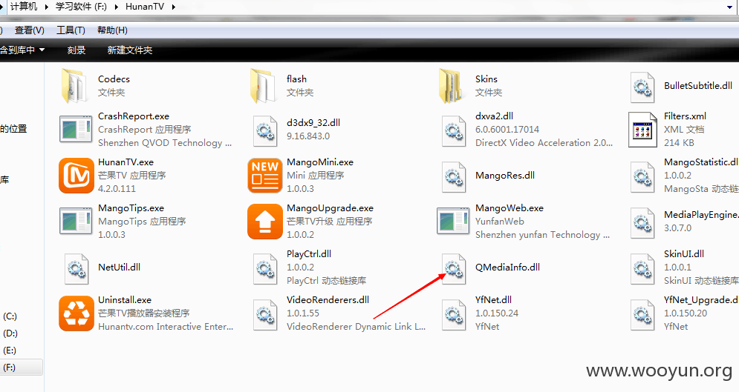Click the PlayCtrl.dll file name
739x392 pixels.
coord(309,254)
